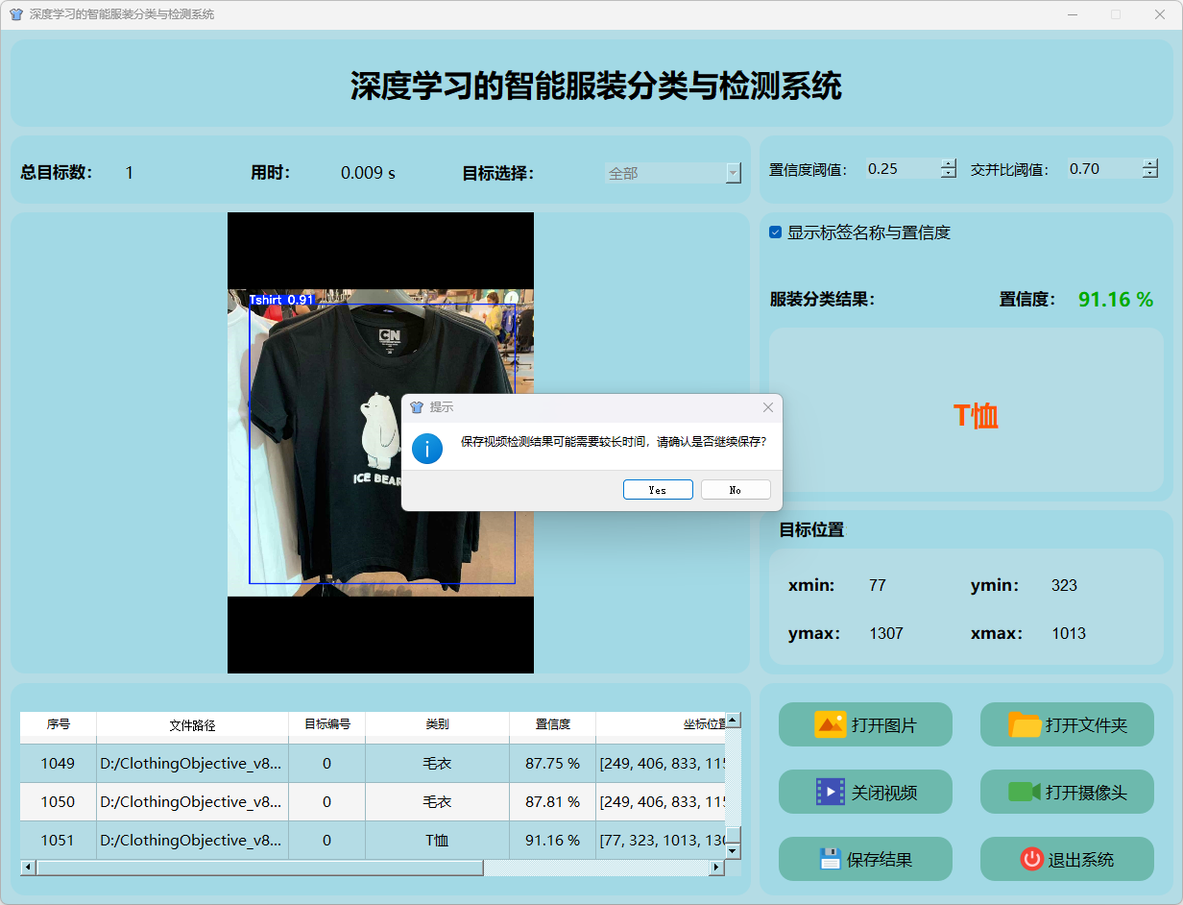The height and width of the screenshot is (905, 1183).
Task: Decrease the 交并比阈值 value with down arrow
Action: pos(1149,174)
